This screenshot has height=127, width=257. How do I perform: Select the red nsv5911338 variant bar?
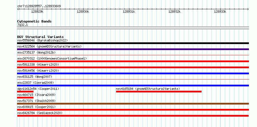coord(133,67)
